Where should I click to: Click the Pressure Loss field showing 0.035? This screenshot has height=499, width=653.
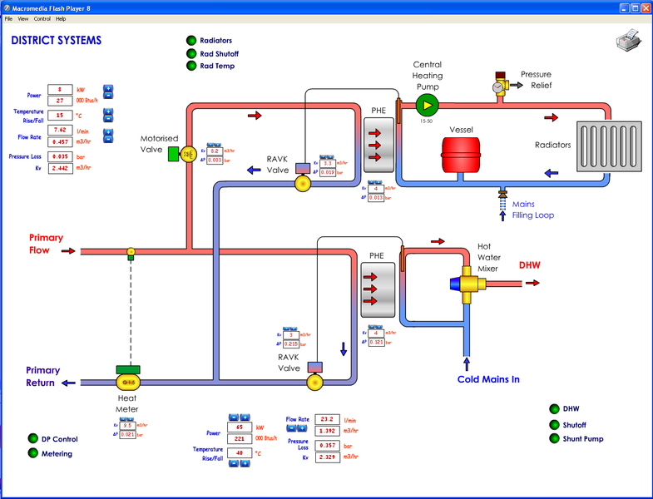(61, 156)
